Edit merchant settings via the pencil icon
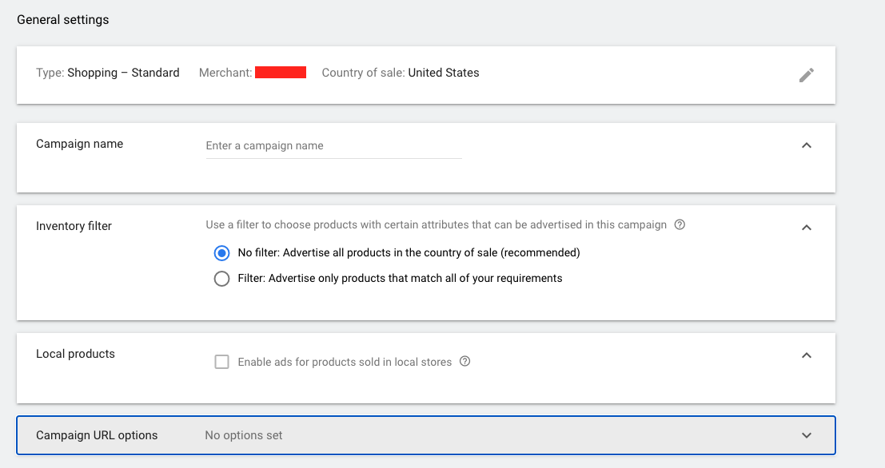The image size is (885, 468). pos(807,74)
